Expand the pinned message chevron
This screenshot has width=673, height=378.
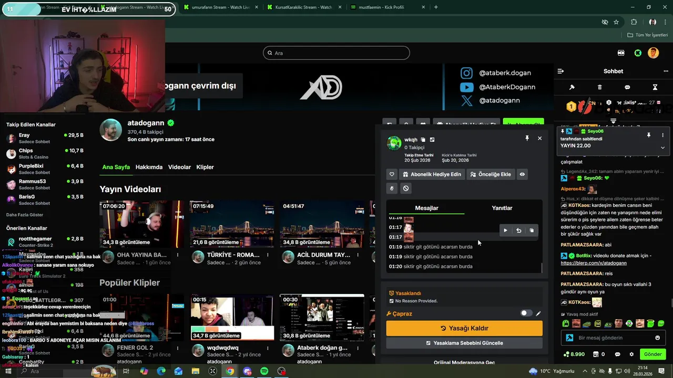click(x=662, y=148)
